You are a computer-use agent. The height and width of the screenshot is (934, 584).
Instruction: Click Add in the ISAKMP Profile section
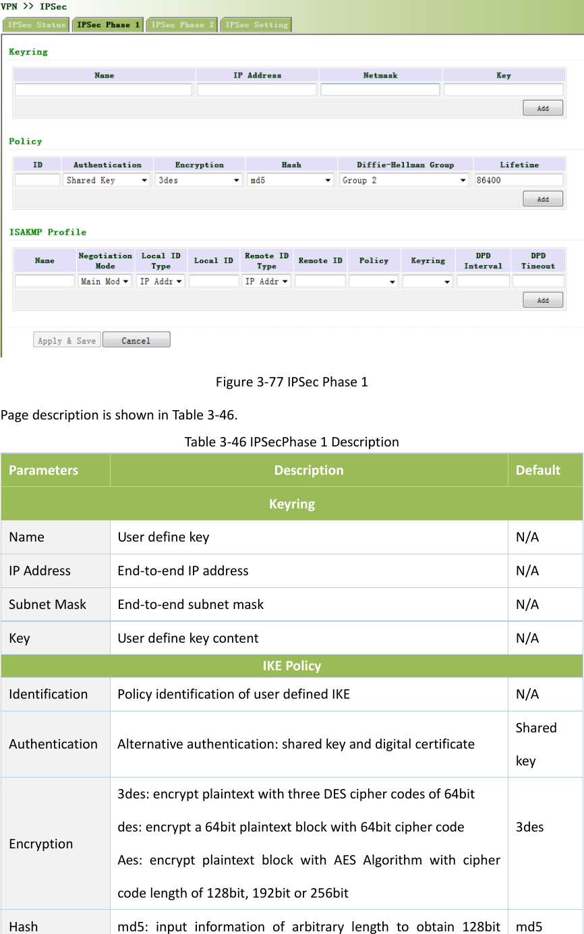click(x=543, y=299)
